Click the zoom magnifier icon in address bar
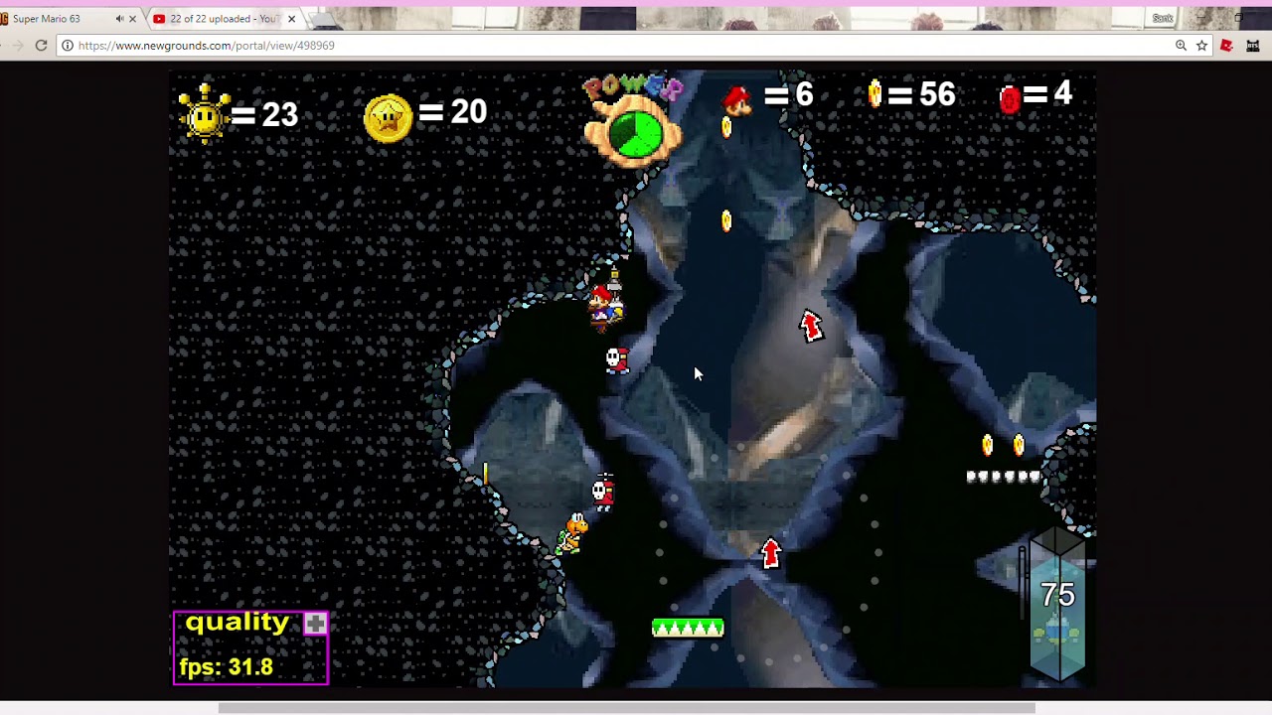 click(1181, 46)
